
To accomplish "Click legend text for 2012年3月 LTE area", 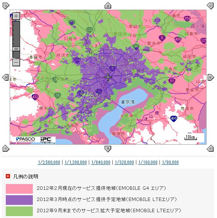I will coord(107,199).
